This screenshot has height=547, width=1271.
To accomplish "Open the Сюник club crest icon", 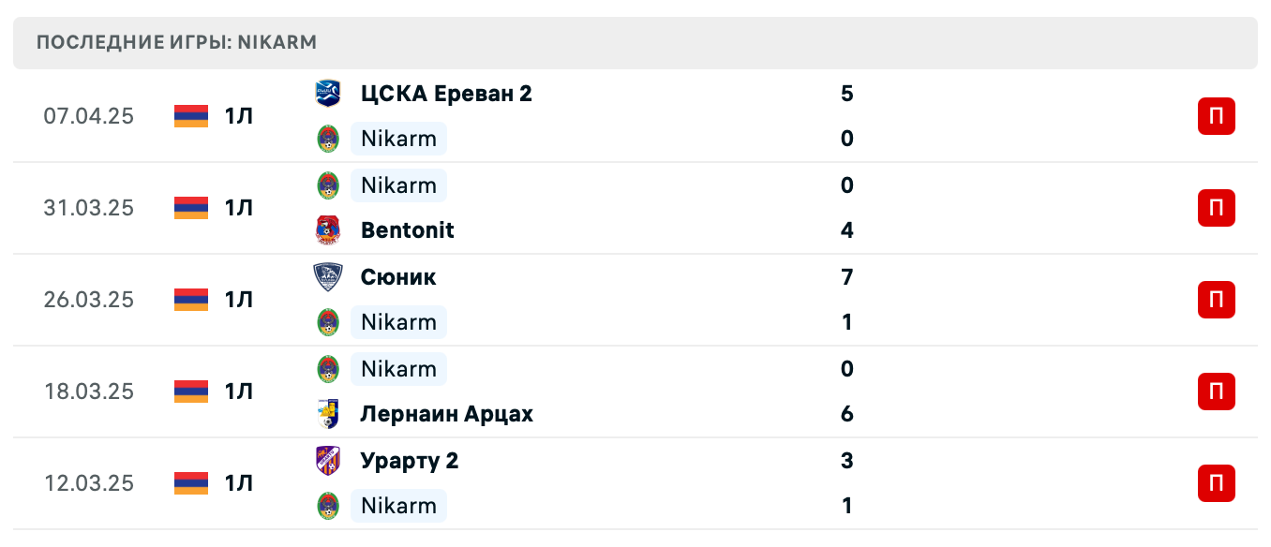I will click(x=329, y=275).
